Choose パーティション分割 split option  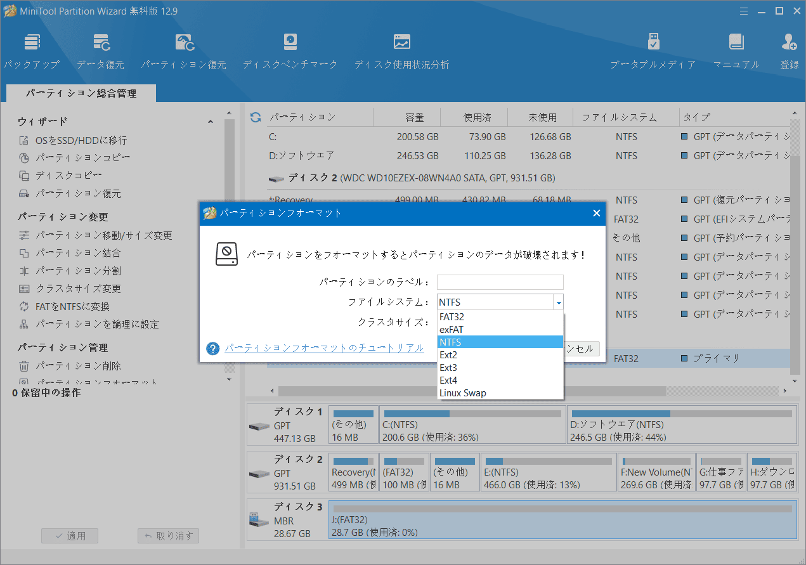click(69, 271)
